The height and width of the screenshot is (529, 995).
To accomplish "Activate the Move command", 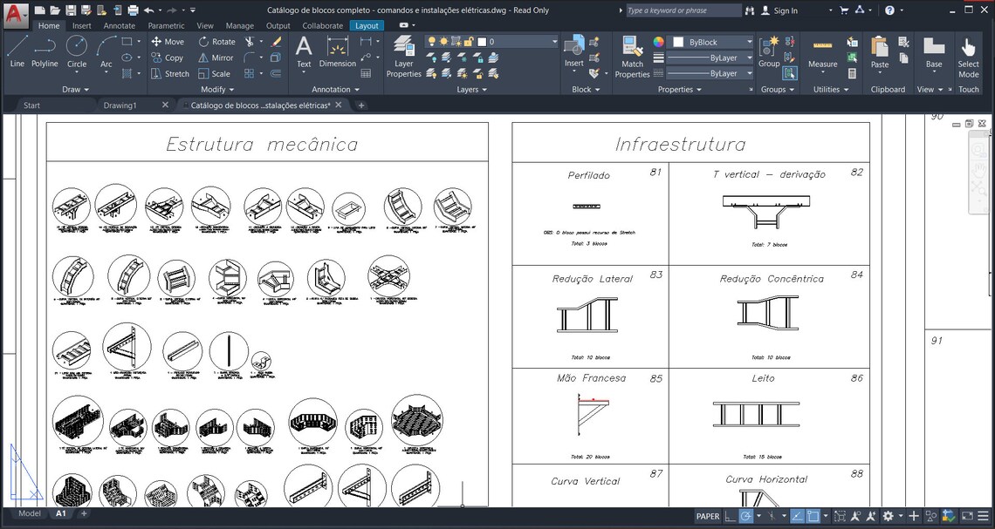I will [168, 41].
